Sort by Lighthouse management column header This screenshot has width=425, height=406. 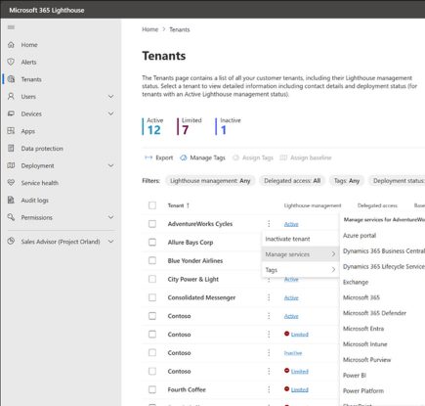[313, 205]
